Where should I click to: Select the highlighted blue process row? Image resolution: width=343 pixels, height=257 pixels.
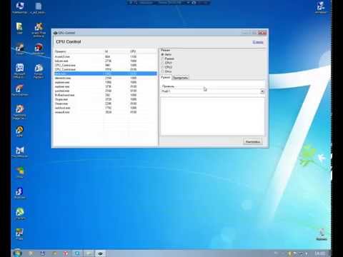tap(106, 74)
